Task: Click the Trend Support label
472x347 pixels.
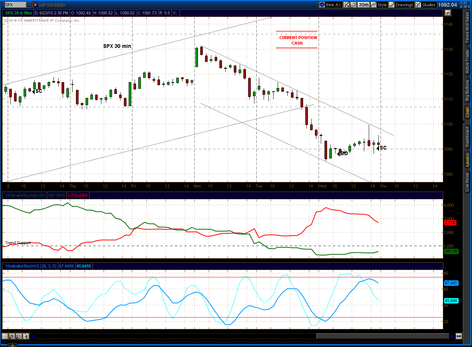Action: (18, 243)
